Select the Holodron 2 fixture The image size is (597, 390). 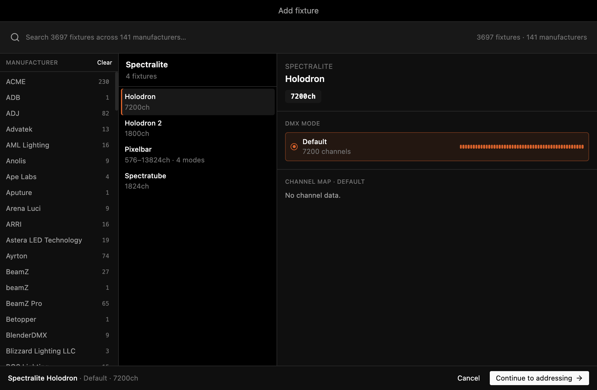coord(198,128)
